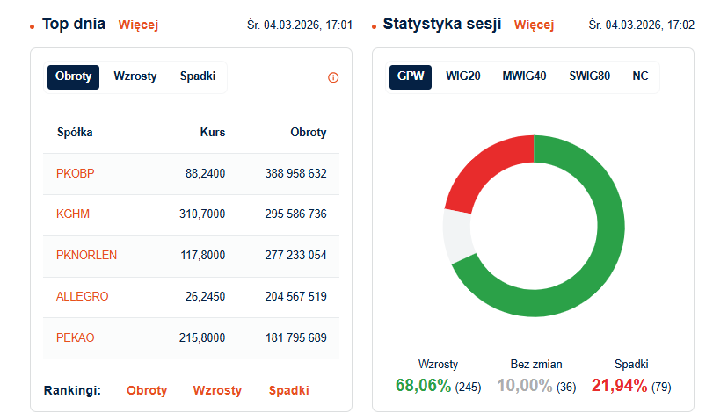713x413 pixels.
Task: Click the Kurs column header
Action: 213,132
